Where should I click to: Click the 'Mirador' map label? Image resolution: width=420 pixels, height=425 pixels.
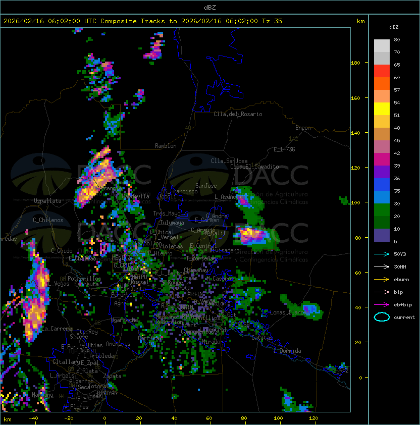(213, 342)
